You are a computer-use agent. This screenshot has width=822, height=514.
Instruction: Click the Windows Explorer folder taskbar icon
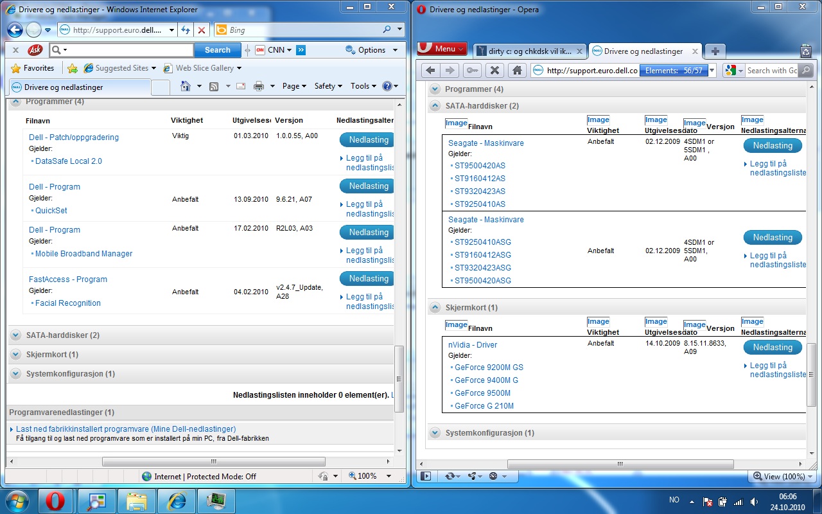coord(137,501)
